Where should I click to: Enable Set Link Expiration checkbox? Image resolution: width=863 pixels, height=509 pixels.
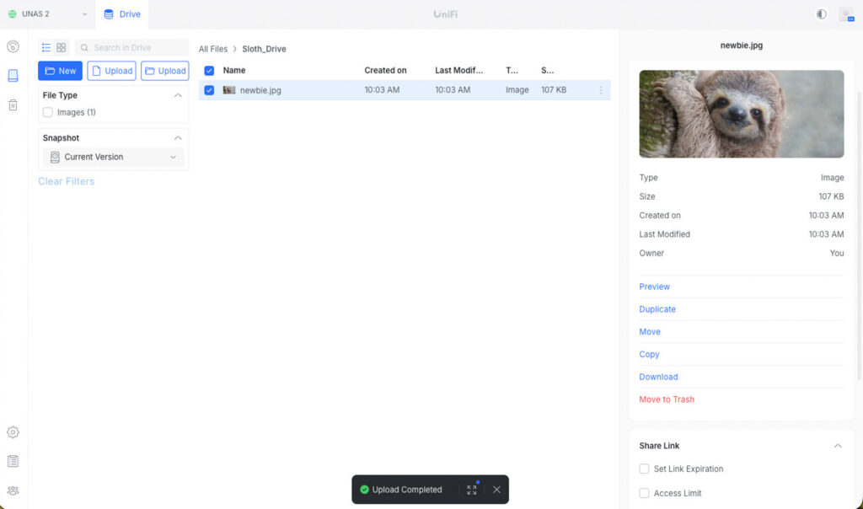click(644, 469)
